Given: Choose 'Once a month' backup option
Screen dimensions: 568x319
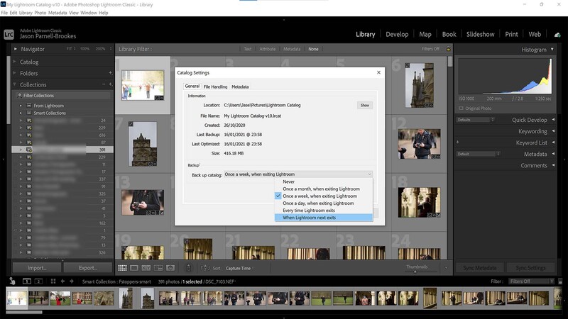Looking at the screenshot, I should click(x=324, y=189).
